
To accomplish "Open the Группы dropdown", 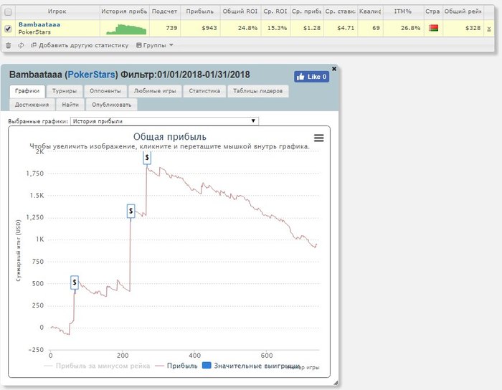I will [x=155, y=45].
